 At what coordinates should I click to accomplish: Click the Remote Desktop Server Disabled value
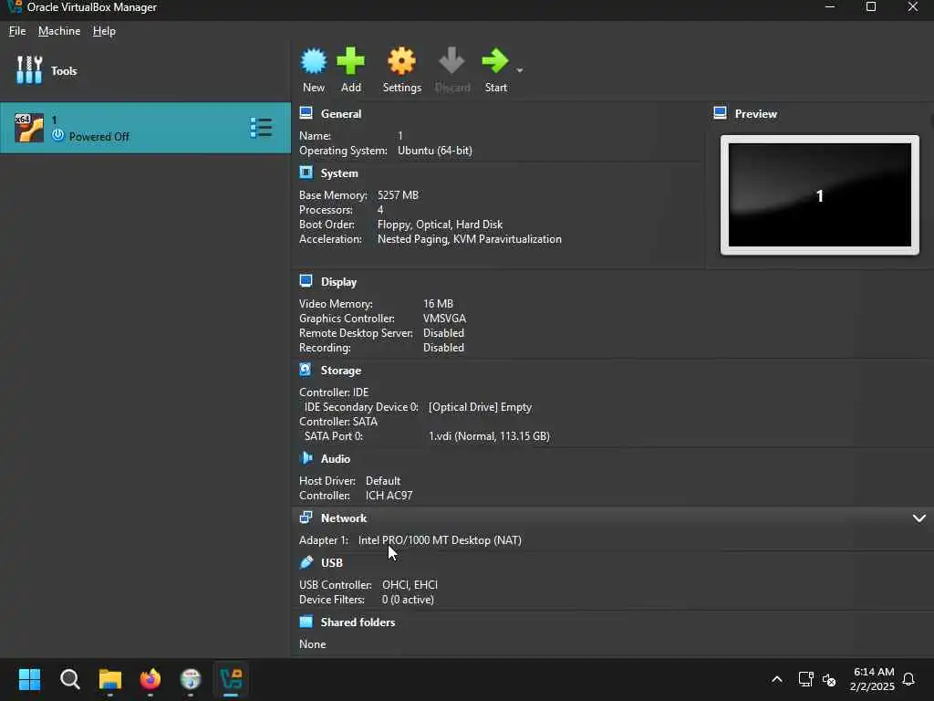(443, 333)
